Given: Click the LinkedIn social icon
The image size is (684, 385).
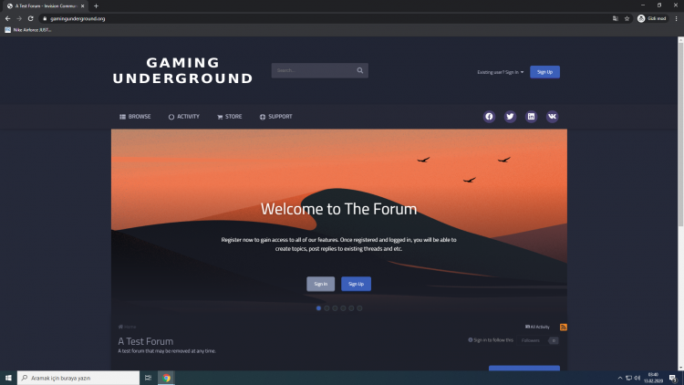Looking at the screenshot, I should (532, 117).
